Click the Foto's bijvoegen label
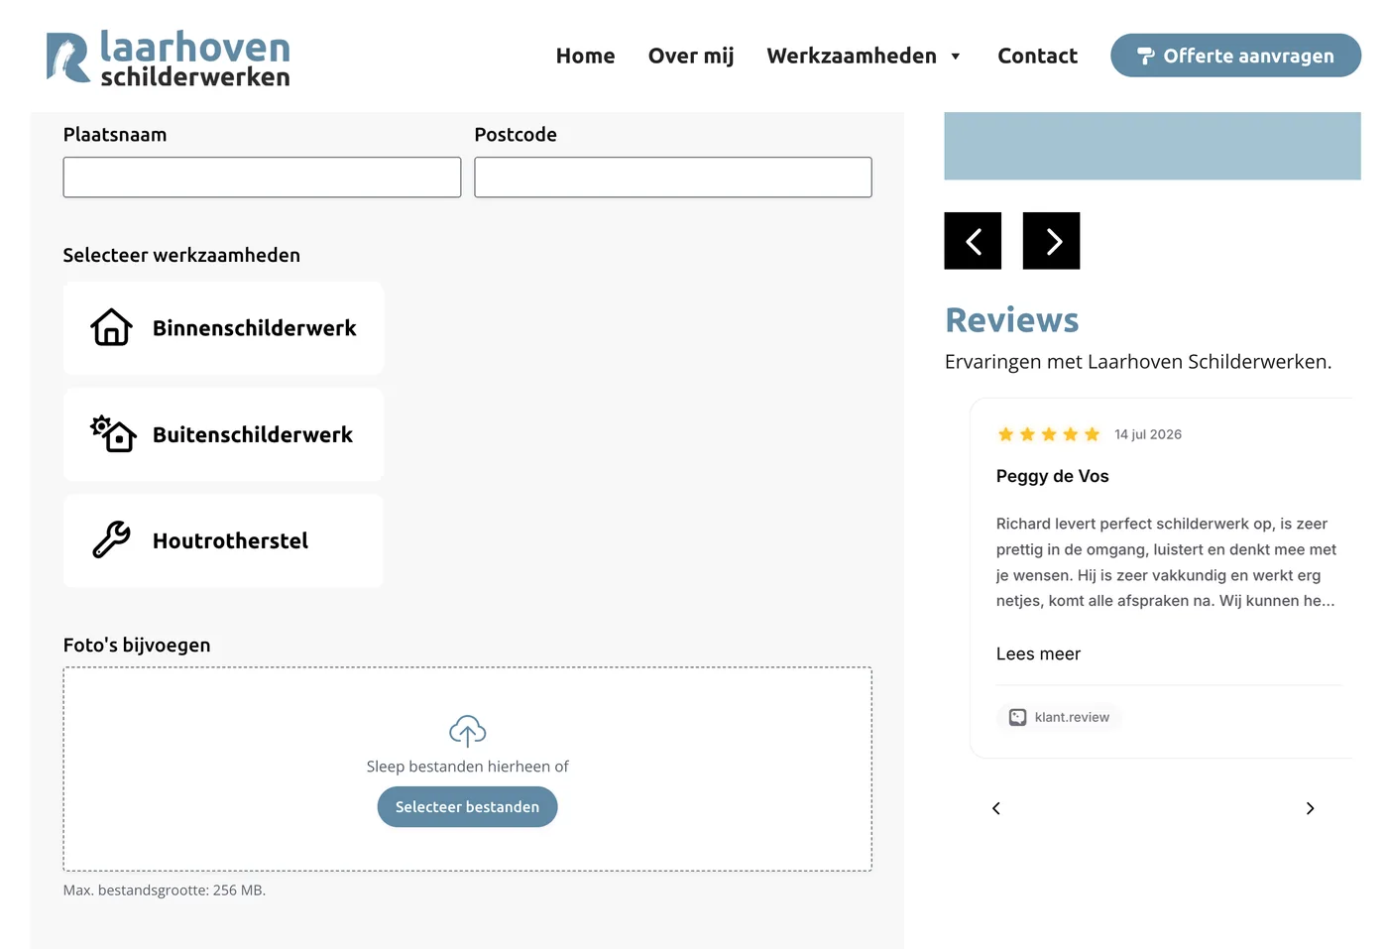 click(137, 645)
